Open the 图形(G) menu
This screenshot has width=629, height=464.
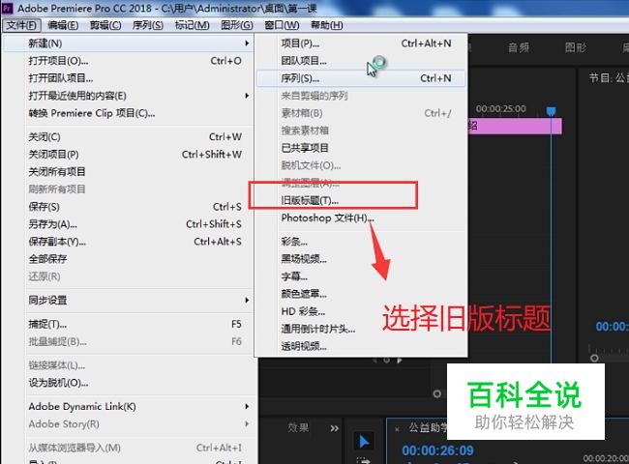(x=237, y=25)
